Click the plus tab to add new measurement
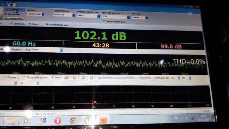 click(11, 5)
